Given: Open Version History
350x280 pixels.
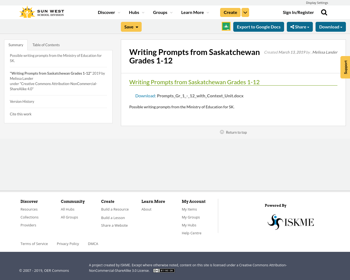Looking at the screenshot, I should click(x=22, y=101).
